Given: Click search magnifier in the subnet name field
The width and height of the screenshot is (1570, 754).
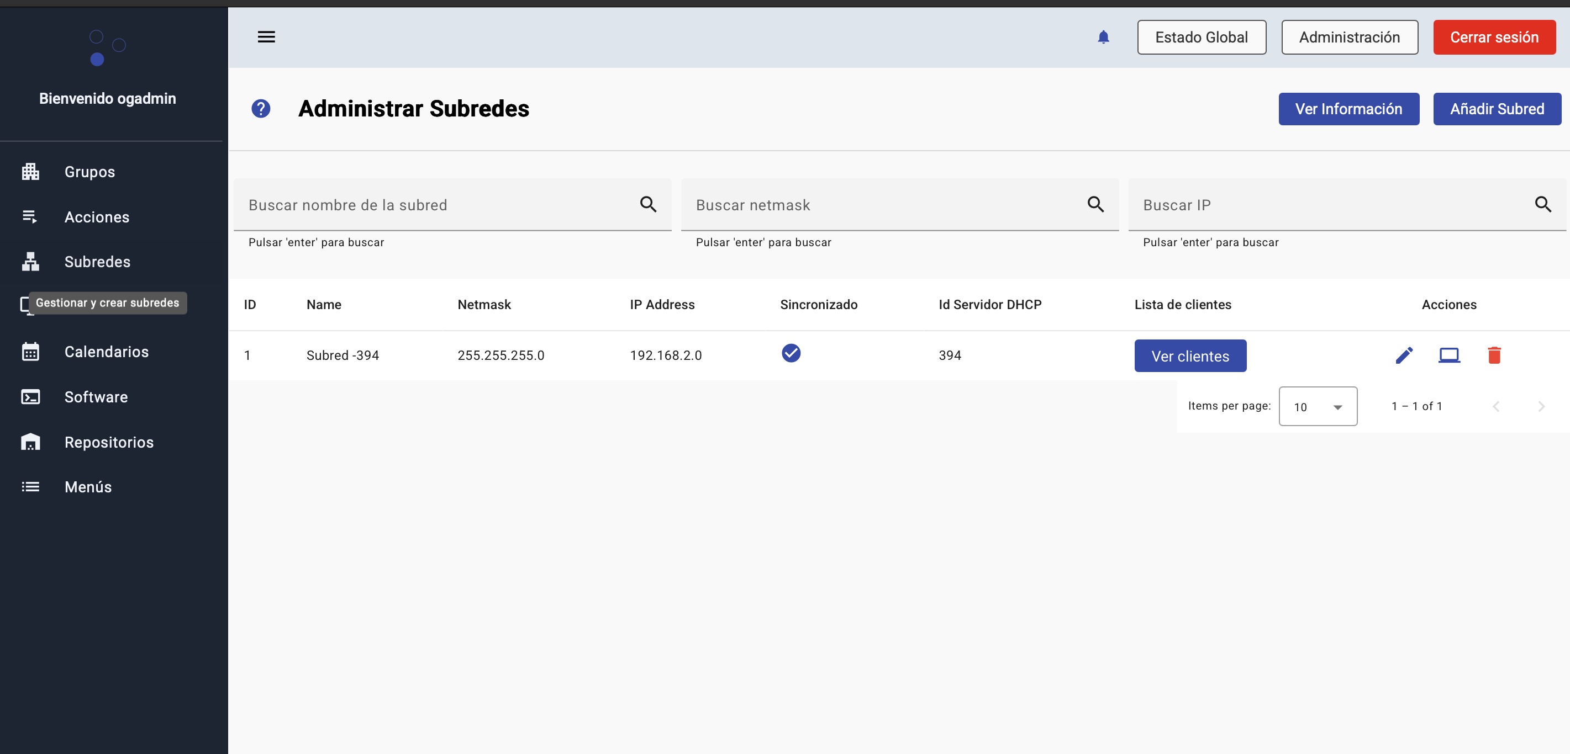Looking at the screenshot, I should pyautogui.click(x=648, y=205).
